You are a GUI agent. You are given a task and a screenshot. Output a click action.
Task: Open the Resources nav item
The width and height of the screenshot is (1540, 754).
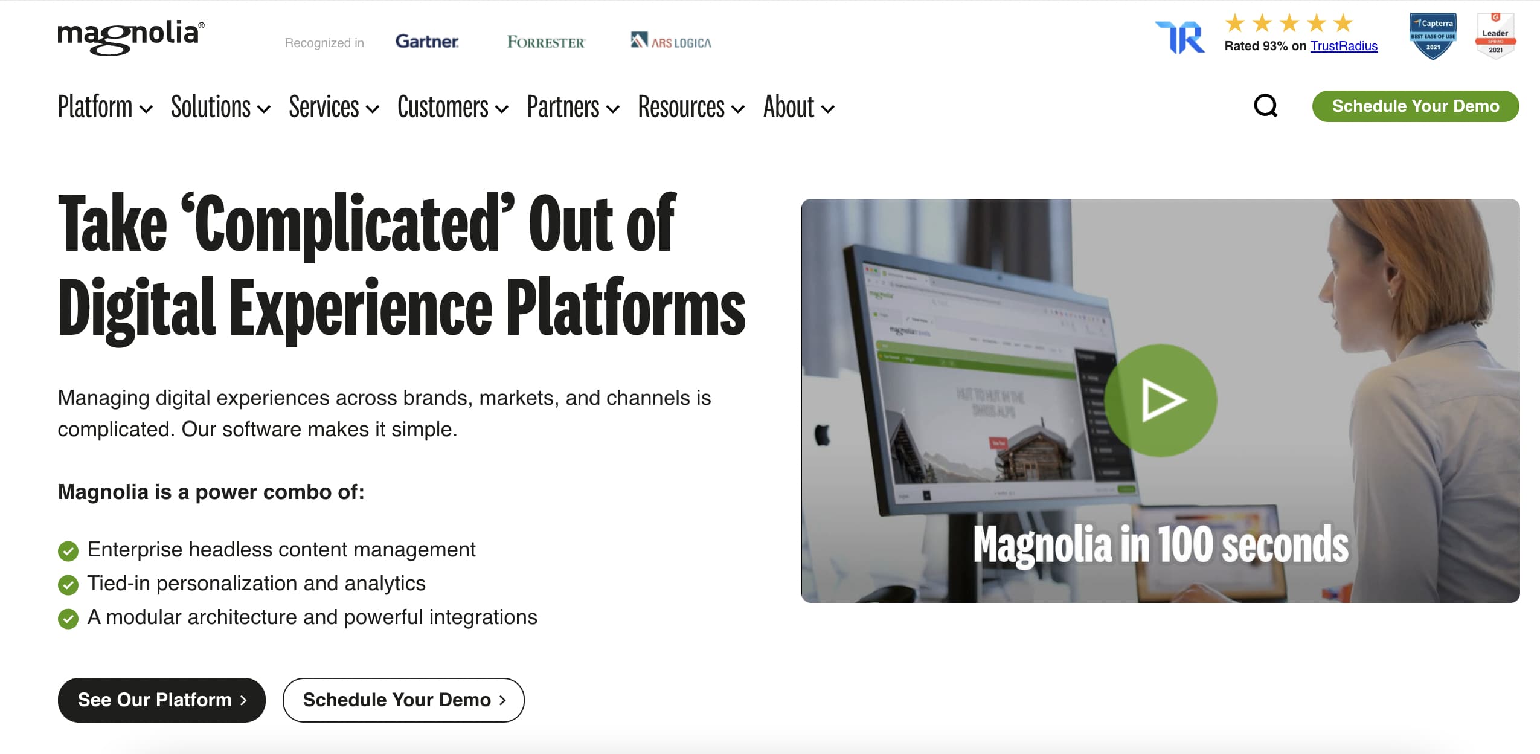[681, 107]
